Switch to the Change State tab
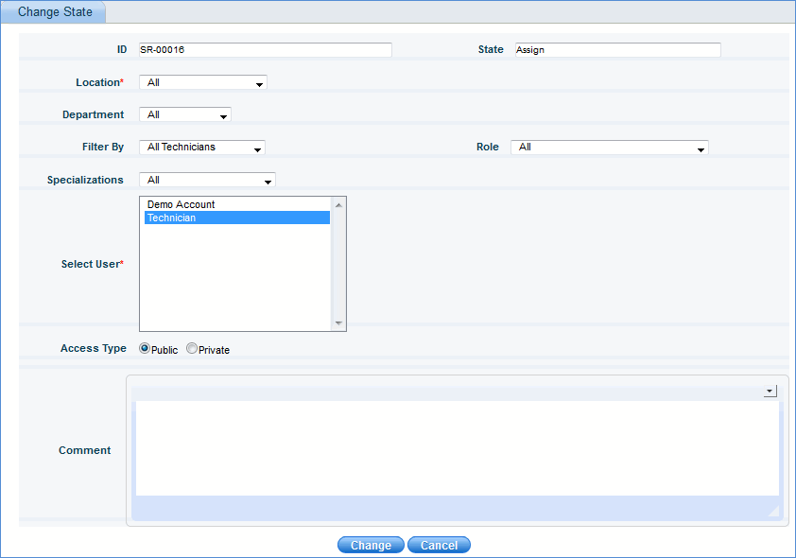 (52, 11)
